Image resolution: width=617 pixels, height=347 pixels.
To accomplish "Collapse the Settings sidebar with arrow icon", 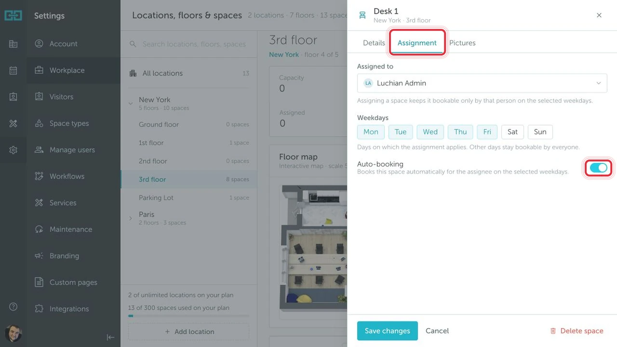I will tap(110, 337).
